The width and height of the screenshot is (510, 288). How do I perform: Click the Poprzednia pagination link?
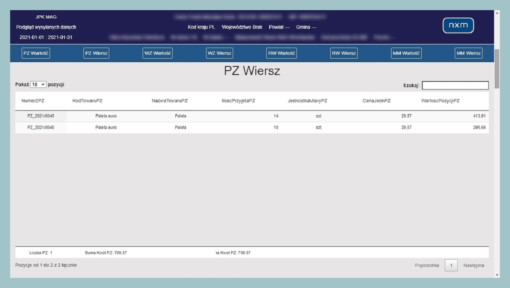[427, 265]
